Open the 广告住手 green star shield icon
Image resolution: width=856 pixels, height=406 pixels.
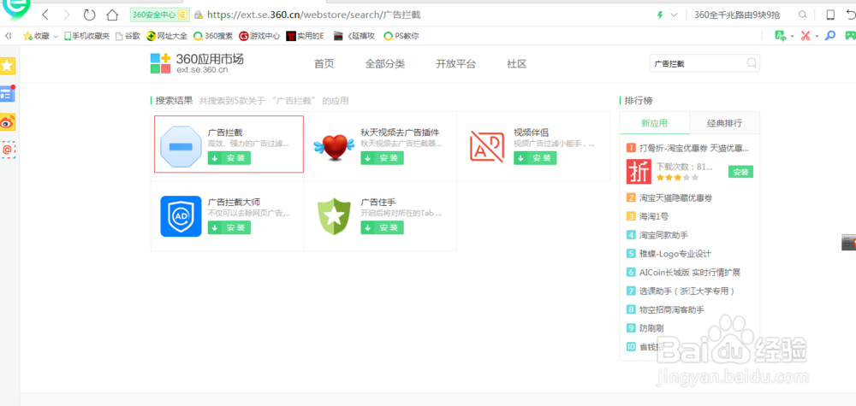pos(334,216)
